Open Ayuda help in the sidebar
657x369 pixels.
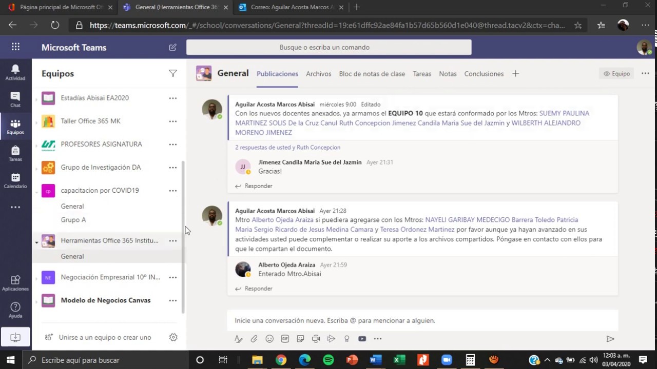point(15,310)
